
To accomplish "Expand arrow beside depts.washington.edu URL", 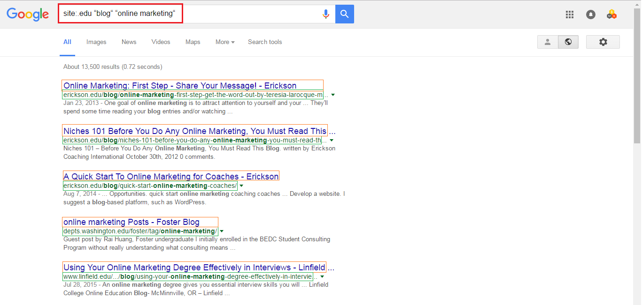I will [x=222, y=231].
